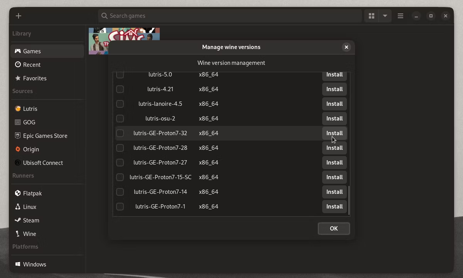
Task: Install lutris-GE-Proton7-27
Action: [x=335, y=163]
